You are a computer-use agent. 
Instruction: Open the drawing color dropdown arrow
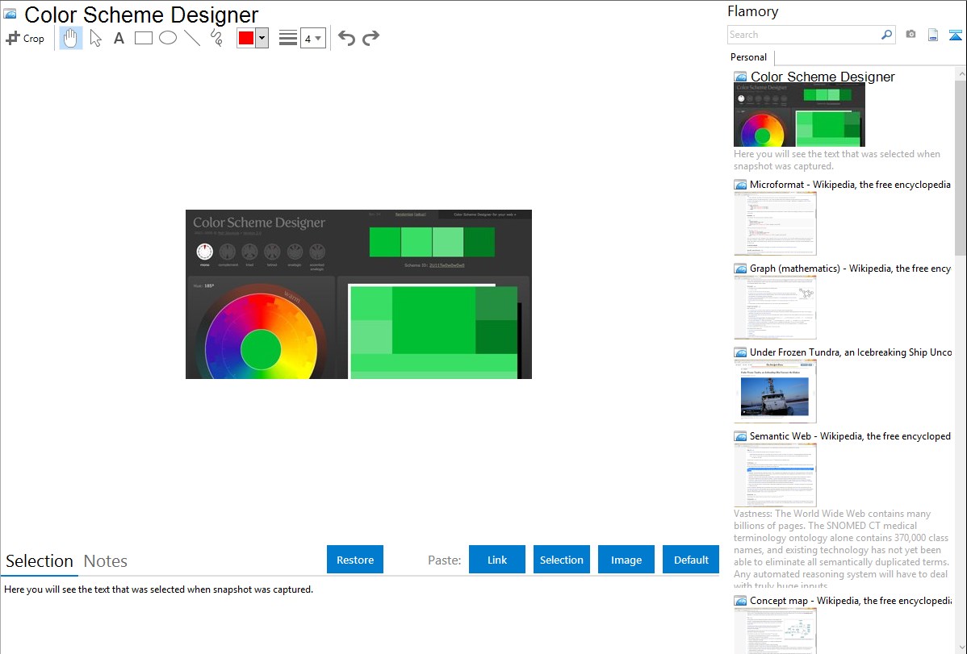262,38
